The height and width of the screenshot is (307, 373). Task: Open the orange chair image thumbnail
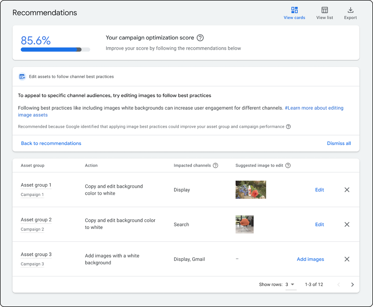244,224
